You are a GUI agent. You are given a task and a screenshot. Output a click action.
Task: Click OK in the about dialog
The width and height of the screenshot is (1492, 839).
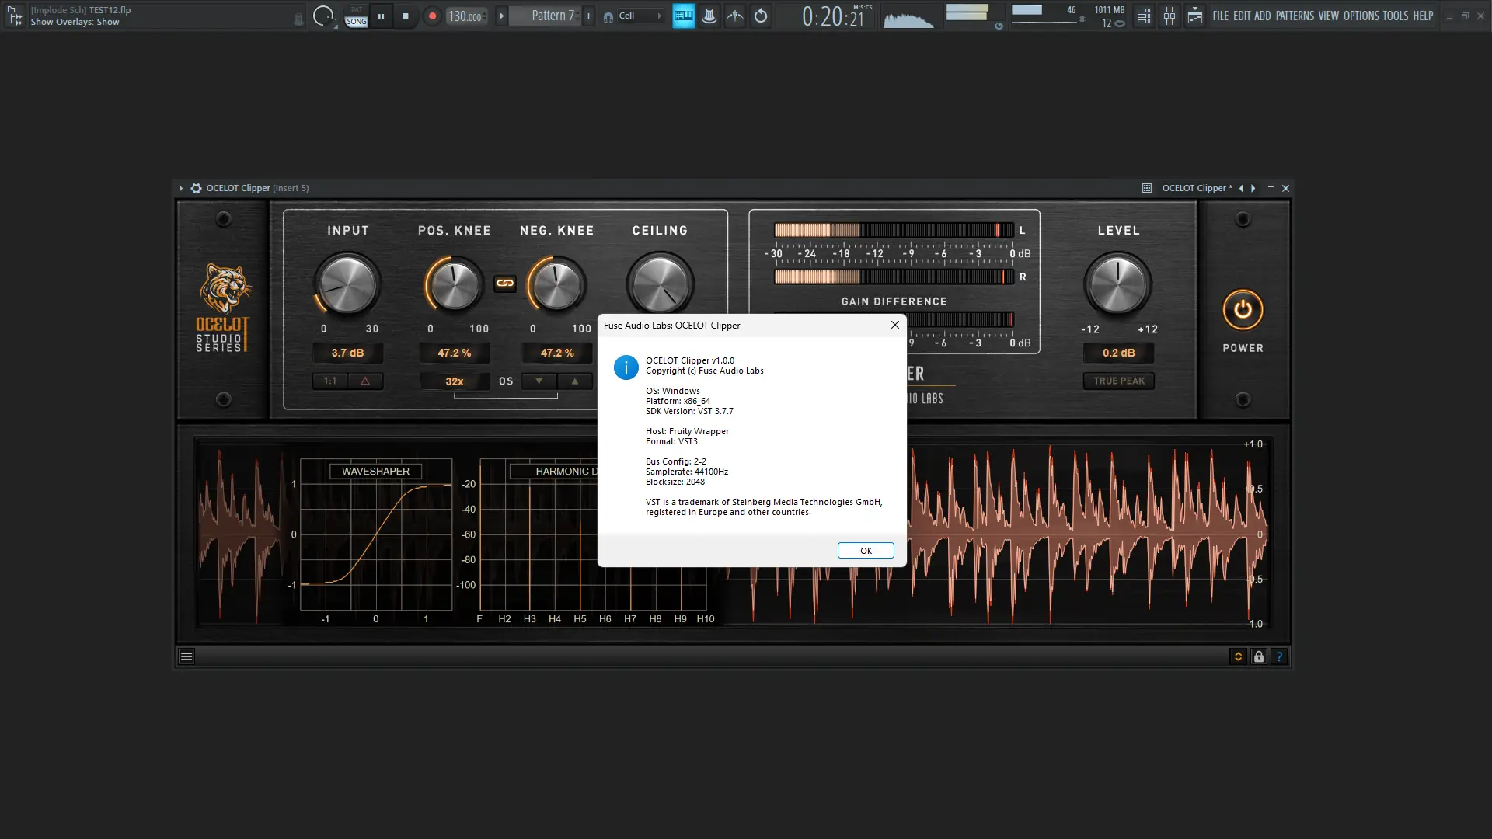click(x=866, y=551)
